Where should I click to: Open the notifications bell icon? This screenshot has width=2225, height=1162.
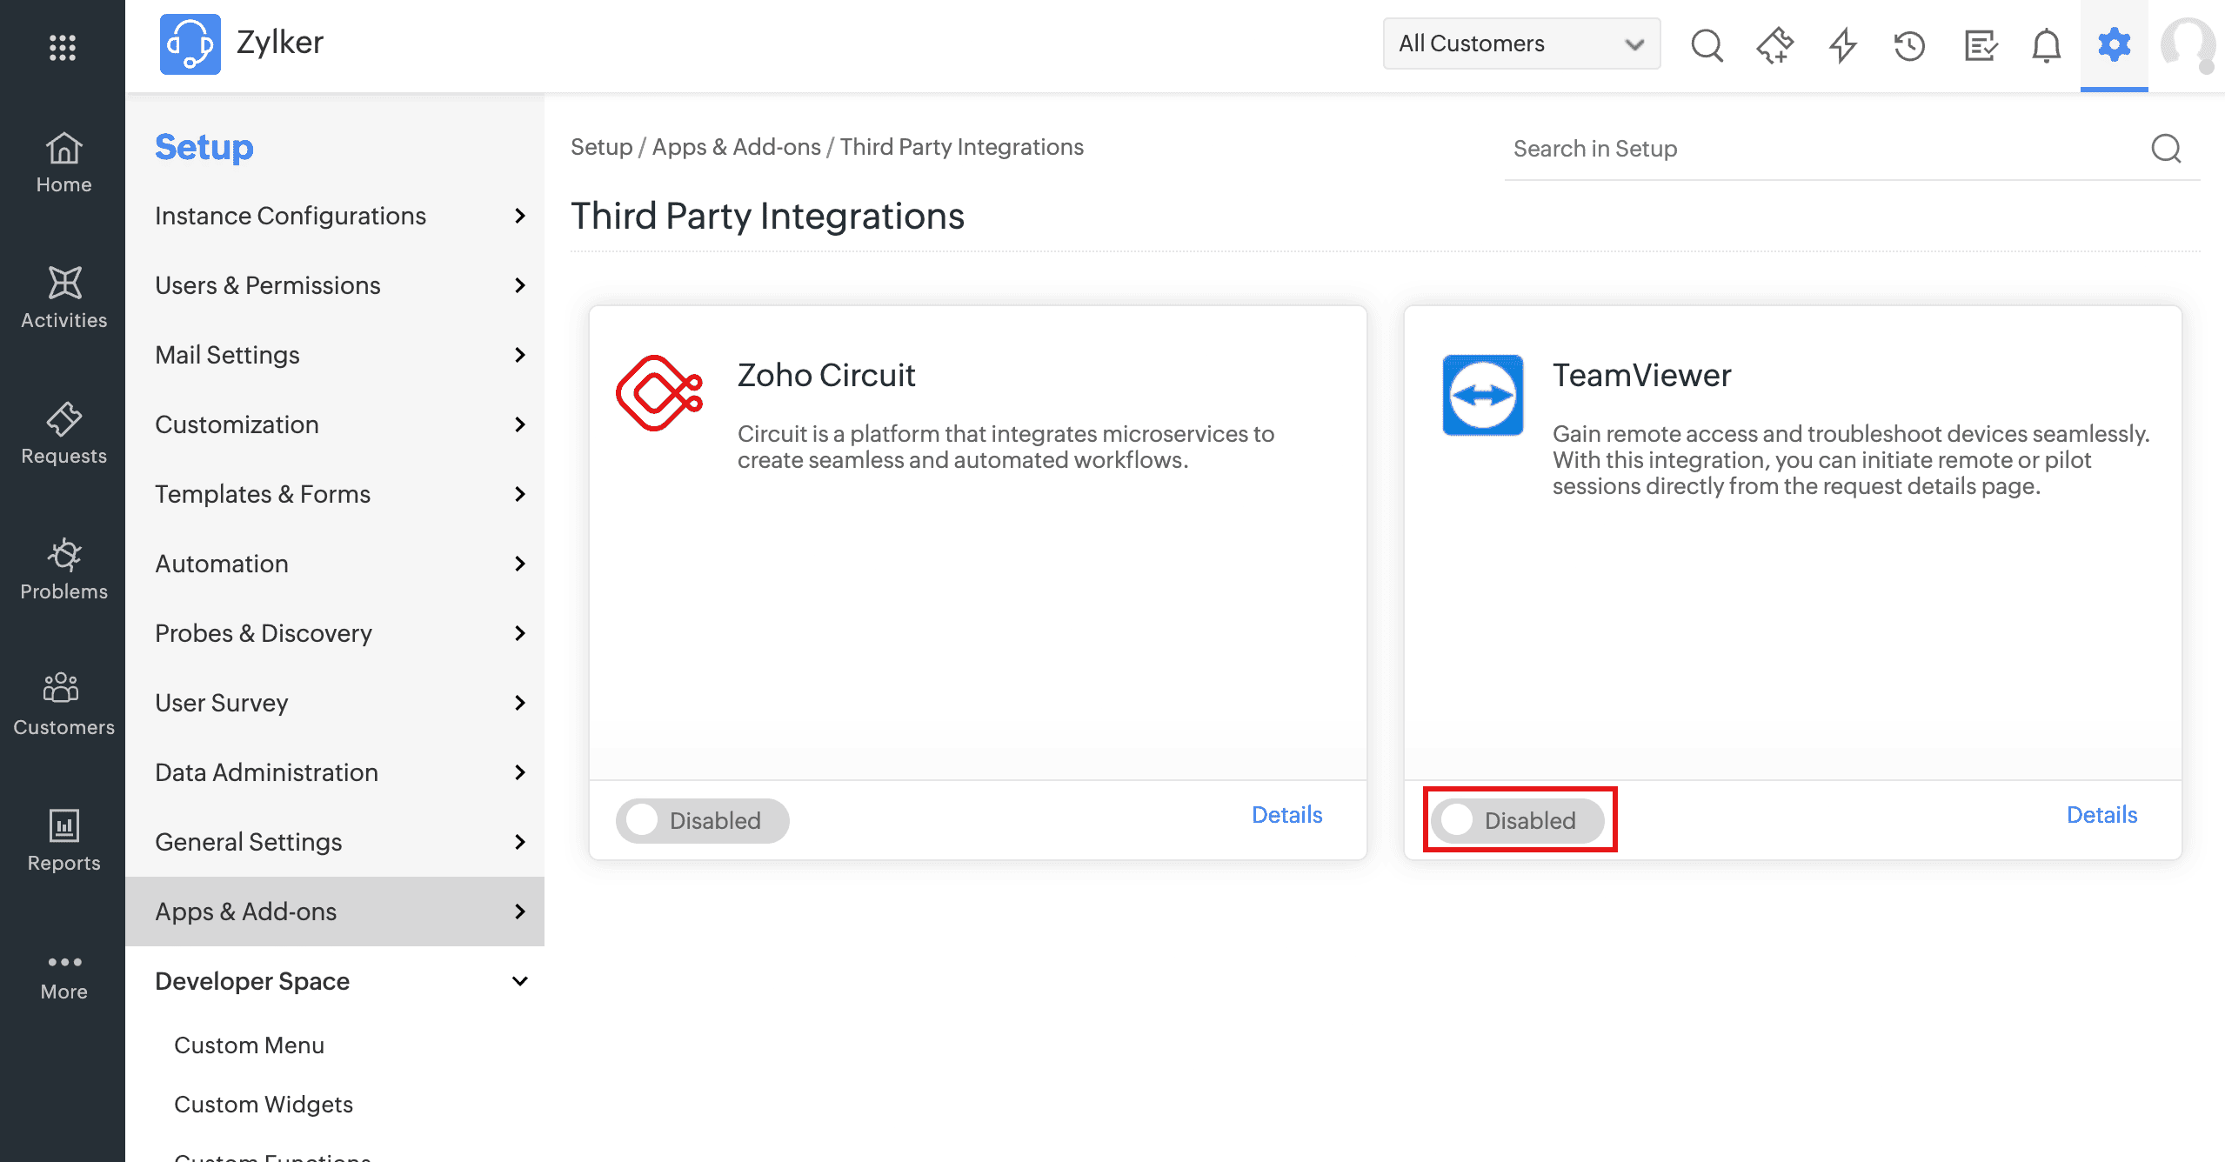[x=2046, y=45]
